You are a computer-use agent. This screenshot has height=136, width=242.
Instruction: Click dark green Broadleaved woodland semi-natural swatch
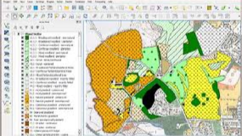click(x=27, y=38)
